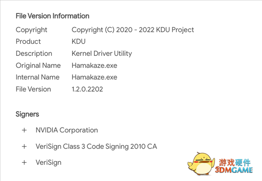Image resolution: width=262 pixels, height=181 pixels.
Task: Click the Signers section heading
Action: coord(27,114)
